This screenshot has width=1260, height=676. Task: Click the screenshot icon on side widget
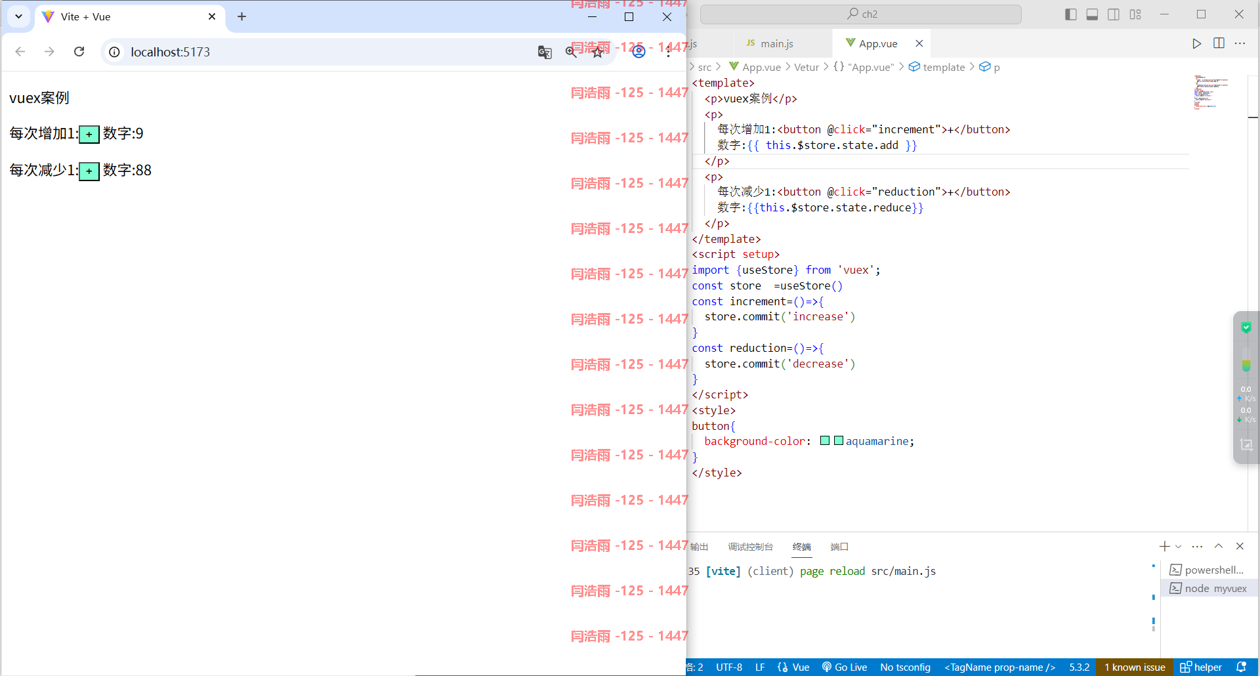1246,444
